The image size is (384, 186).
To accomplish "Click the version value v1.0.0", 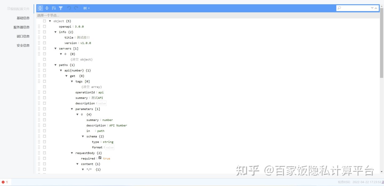I will [86, 43].
